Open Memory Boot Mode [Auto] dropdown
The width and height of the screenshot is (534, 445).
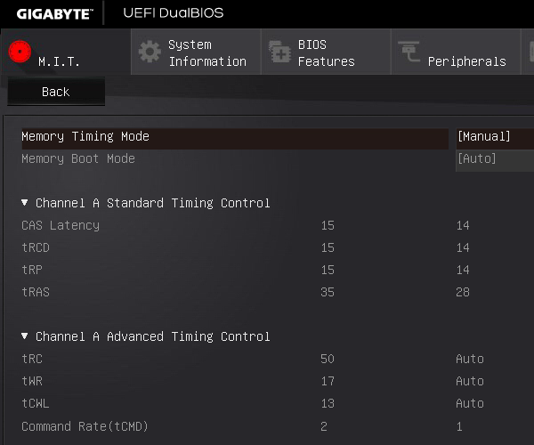pyautogui.click(x=495, y=159)
